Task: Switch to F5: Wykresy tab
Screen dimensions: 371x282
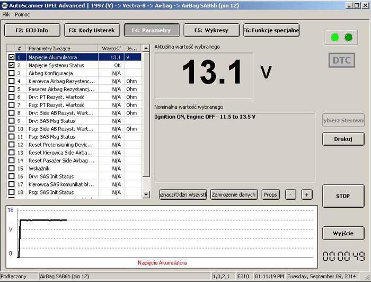Action: pyautogui.click(x=211, y=30)
